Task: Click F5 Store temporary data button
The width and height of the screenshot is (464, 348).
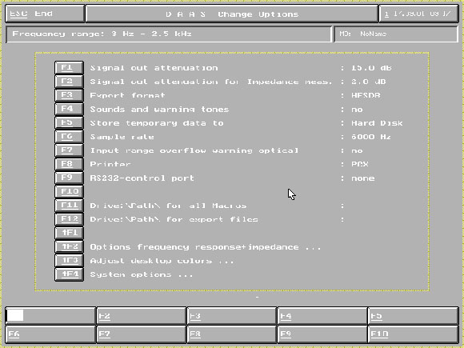Action: (69, 123)
